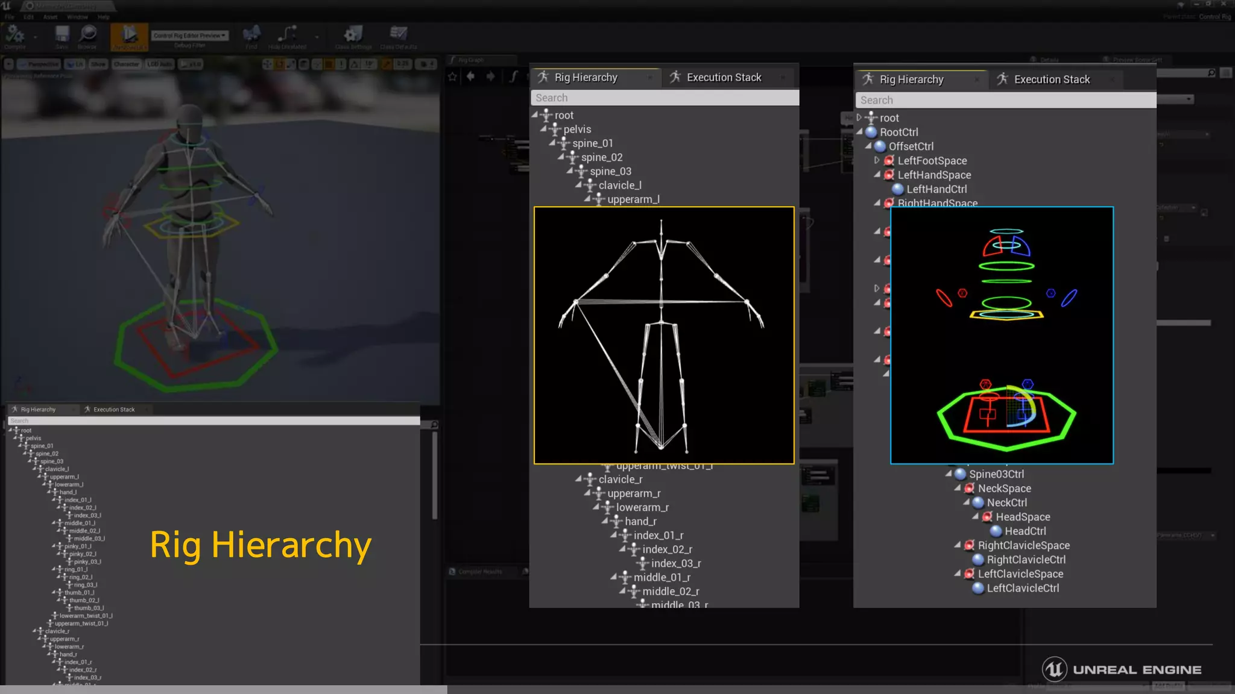Click the HeadCtrl sphere icon
Viewport: 1235px width, 694px height.
[996, 531]
